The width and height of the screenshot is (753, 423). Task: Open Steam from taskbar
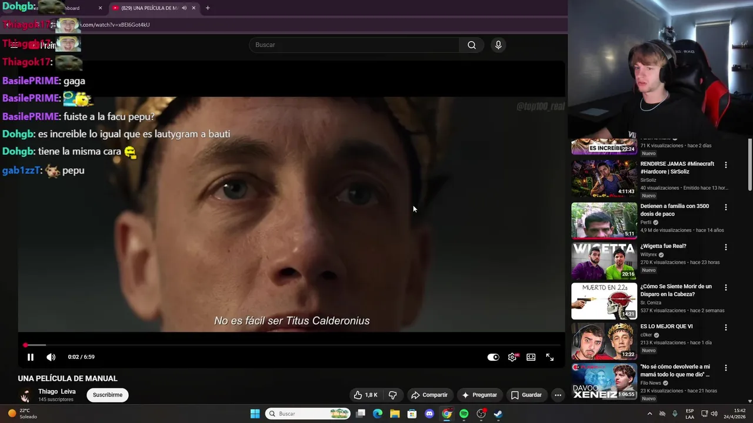coord(498,414)
